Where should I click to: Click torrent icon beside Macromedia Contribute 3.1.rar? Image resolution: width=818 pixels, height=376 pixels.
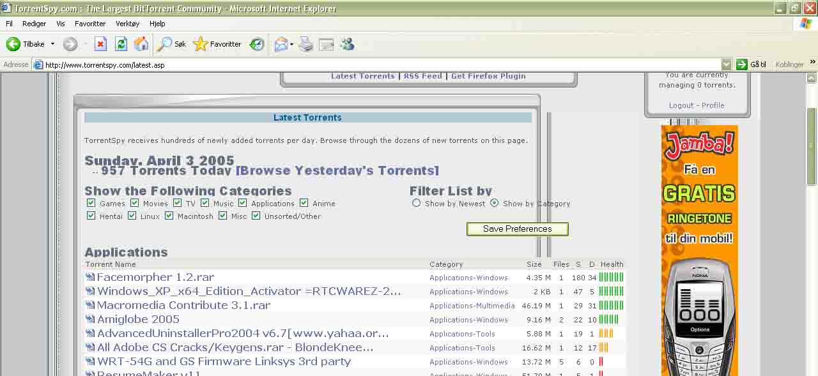click(90, 305)
